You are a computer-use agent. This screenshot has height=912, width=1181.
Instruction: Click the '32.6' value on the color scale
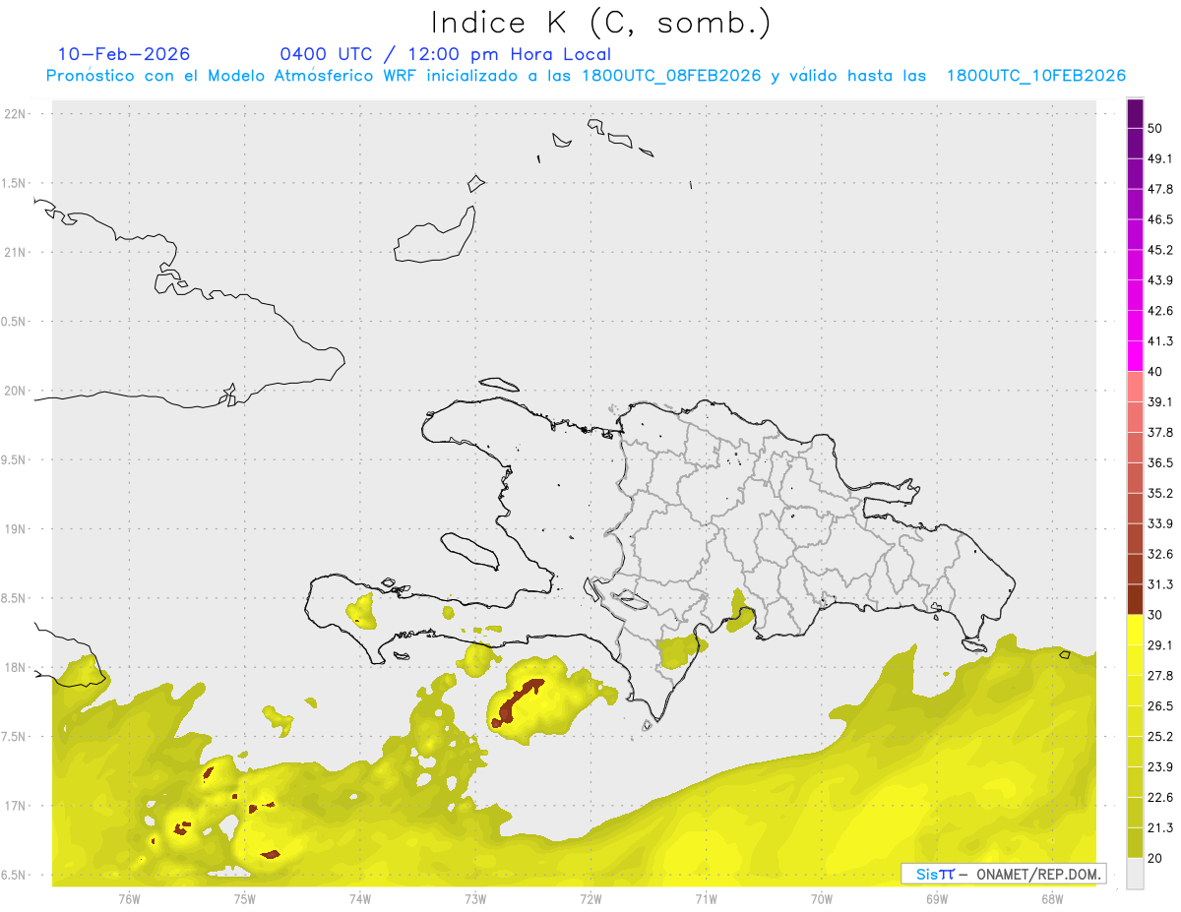1161,555
